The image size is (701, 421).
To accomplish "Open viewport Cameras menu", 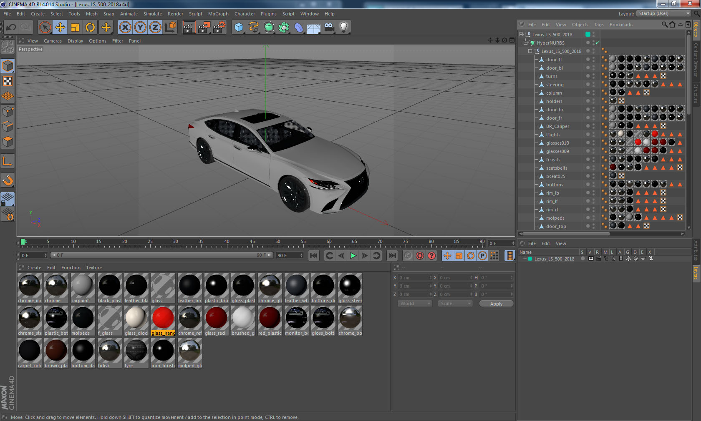I will pyautogui.click(x=53, y=41).
